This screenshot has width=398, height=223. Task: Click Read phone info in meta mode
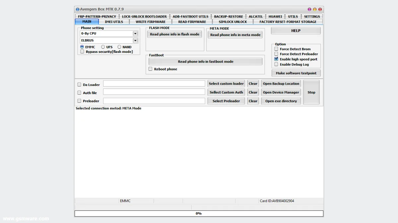click(235, 35)
